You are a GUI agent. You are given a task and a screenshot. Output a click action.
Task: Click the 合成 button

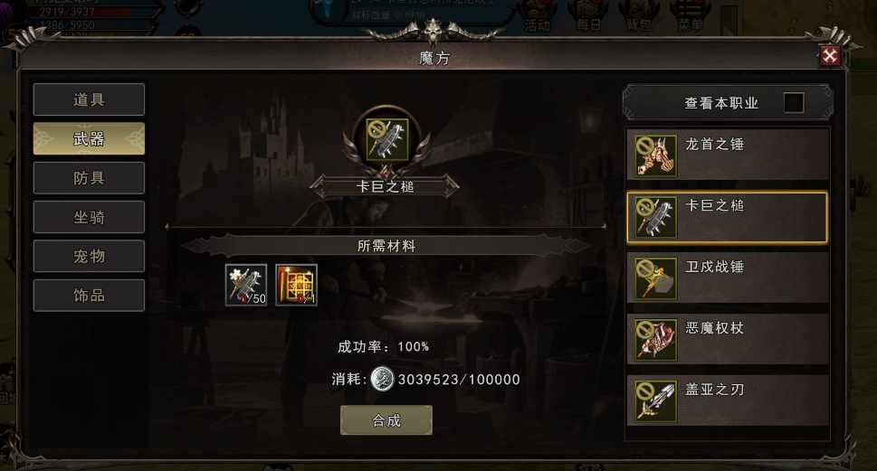tap(386, 420)
